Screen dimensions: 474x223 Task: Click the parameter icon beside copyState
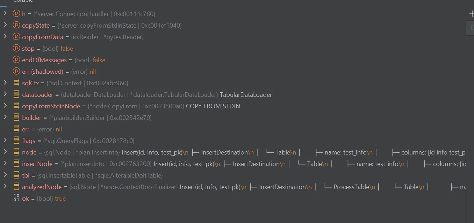pos(16,26)
